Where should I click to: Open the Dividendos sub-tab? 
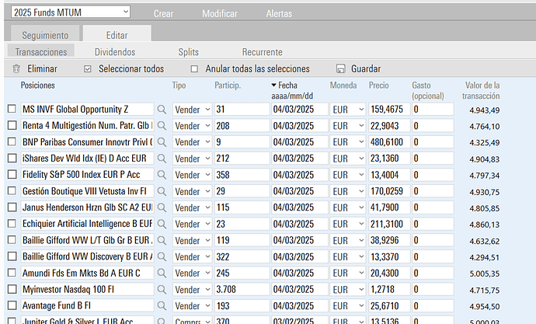[x=115, y=52]
